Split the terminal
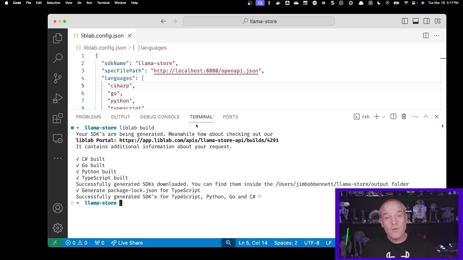The height and width of the screenshot is (260, 463). [x=393, y=117]
